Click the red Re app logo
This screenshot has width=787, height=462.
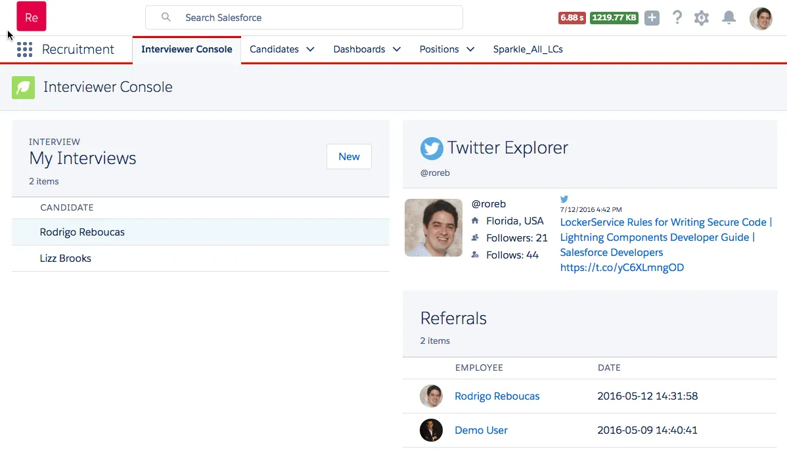[31, 16]
